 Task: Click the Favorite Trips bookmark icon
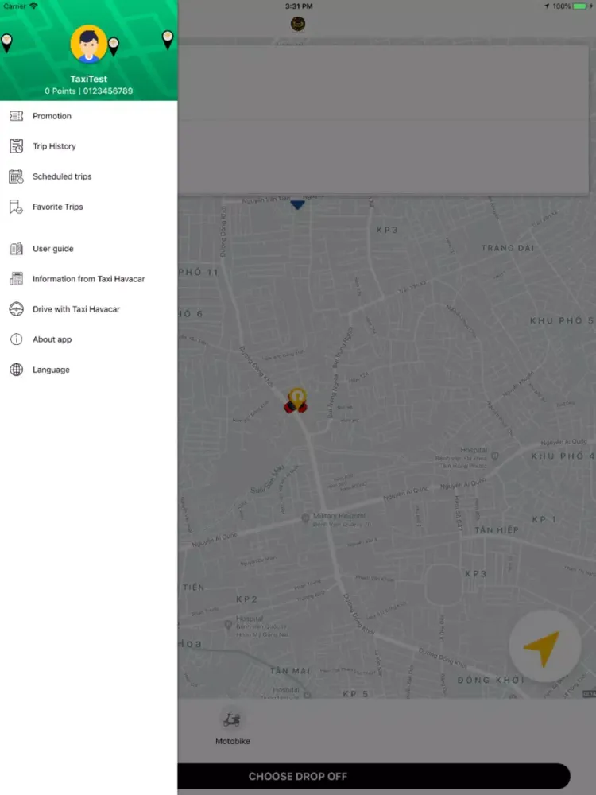[x=16, y=207]
